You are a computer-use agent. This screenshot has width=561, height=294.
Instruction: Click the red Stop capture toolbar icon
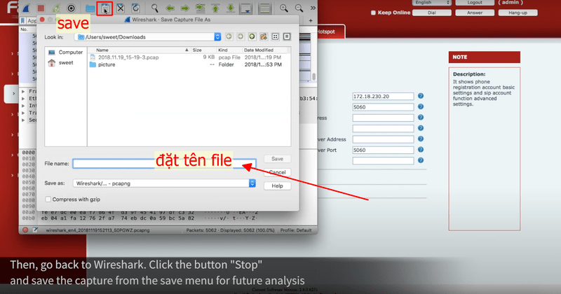(x=41, y=8)
